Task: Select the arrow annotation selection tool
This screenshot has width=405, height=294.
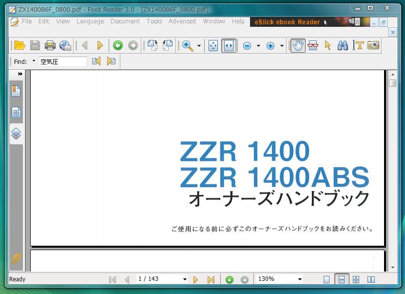Action: [328, 45]
